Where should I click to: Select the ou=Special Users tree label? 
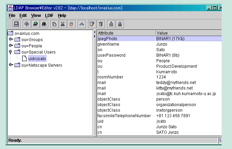(x=38, y=52)
